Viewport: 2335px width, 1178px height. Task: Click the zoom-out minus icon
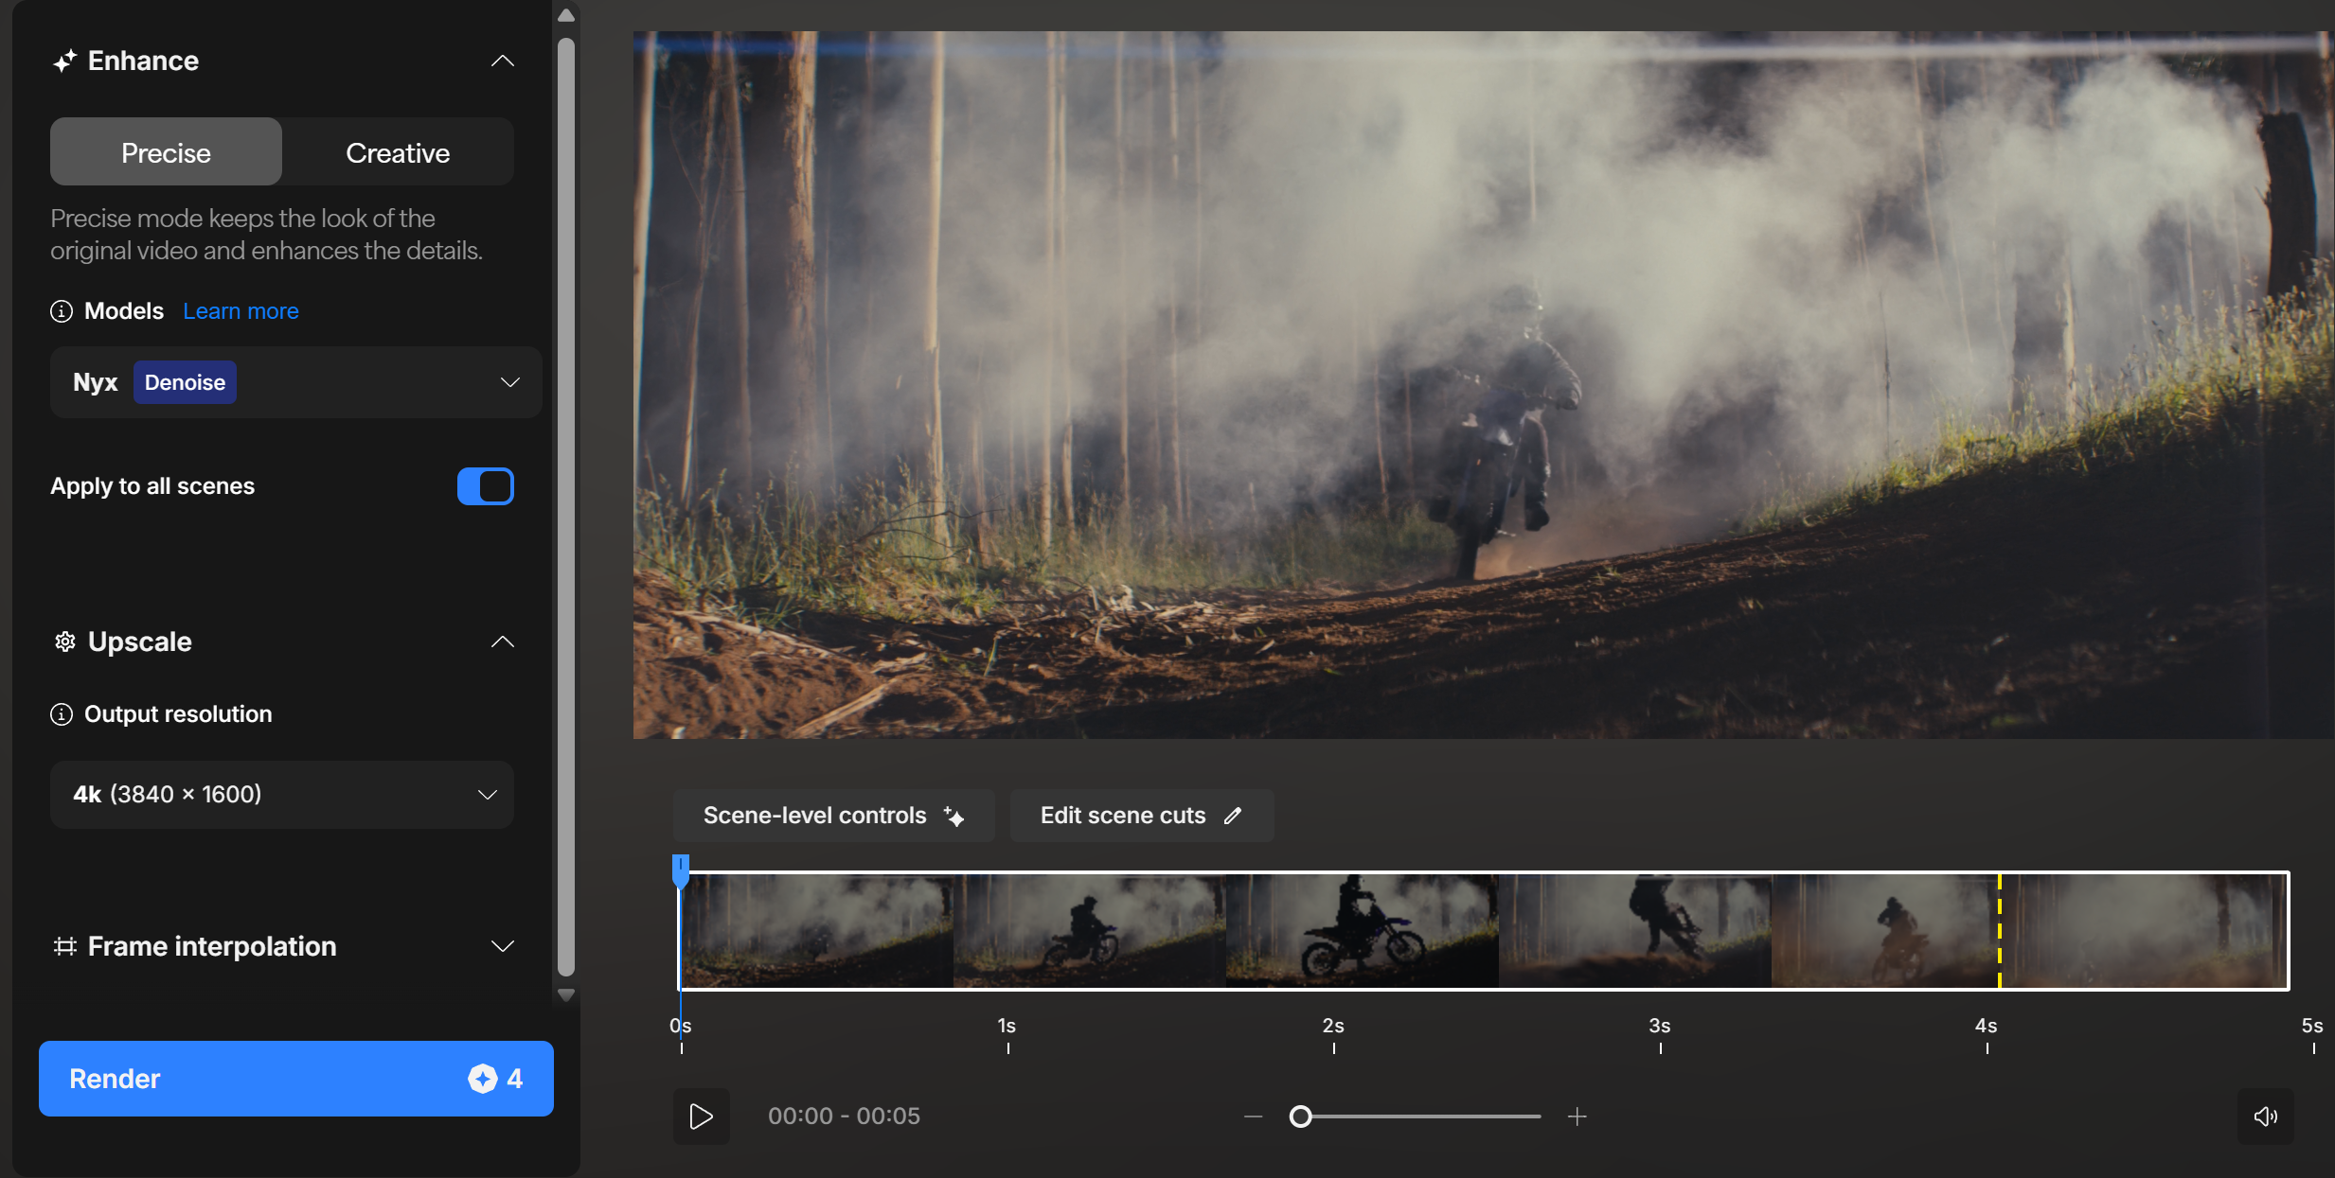(1253, 1116)
